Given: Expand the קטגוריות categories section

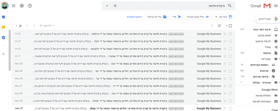Looking at the screenshot, I should pyautogui.click(x=279, y=59).
